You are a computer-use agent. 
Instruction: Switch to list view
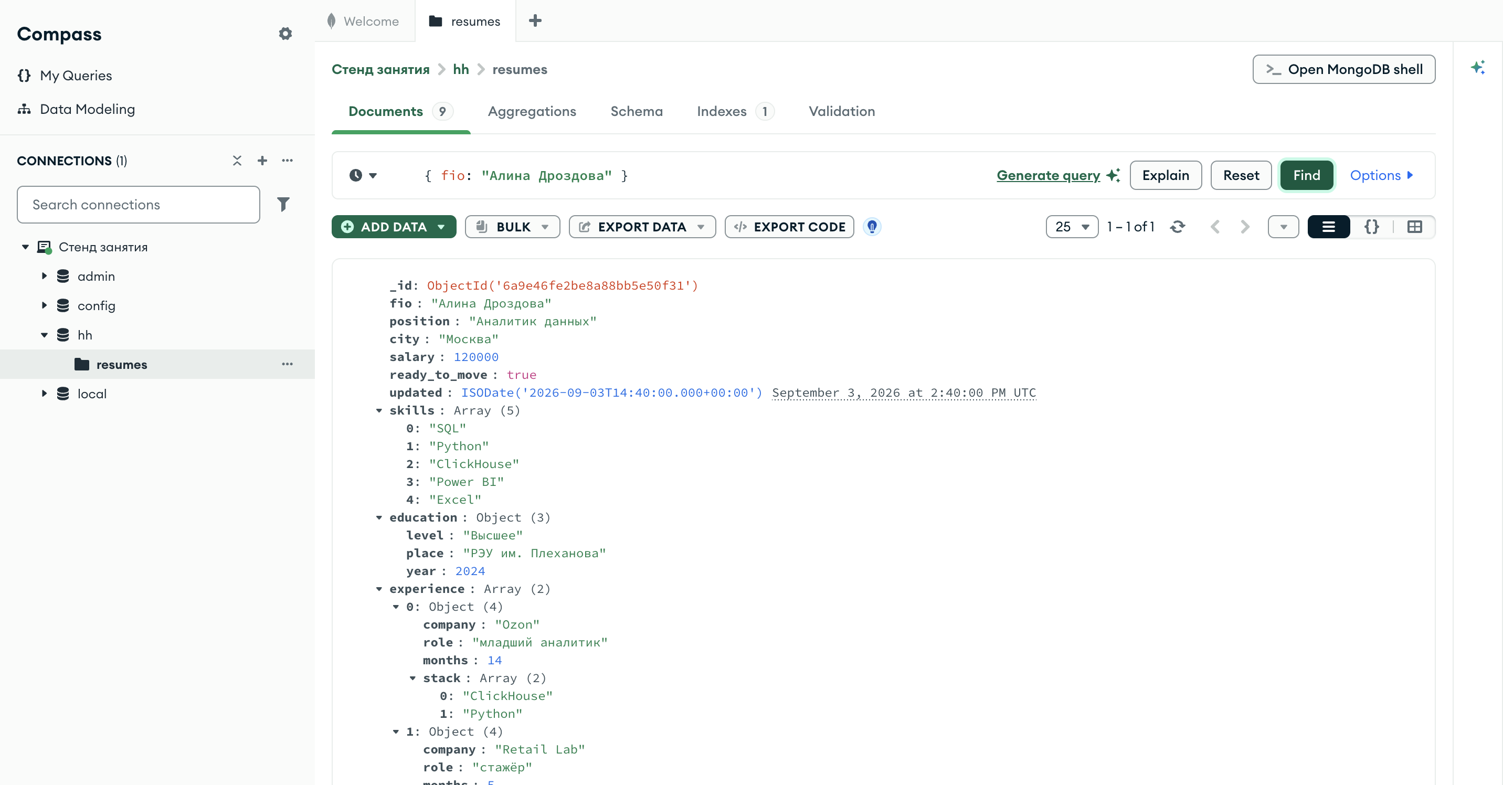[1329, 227]
